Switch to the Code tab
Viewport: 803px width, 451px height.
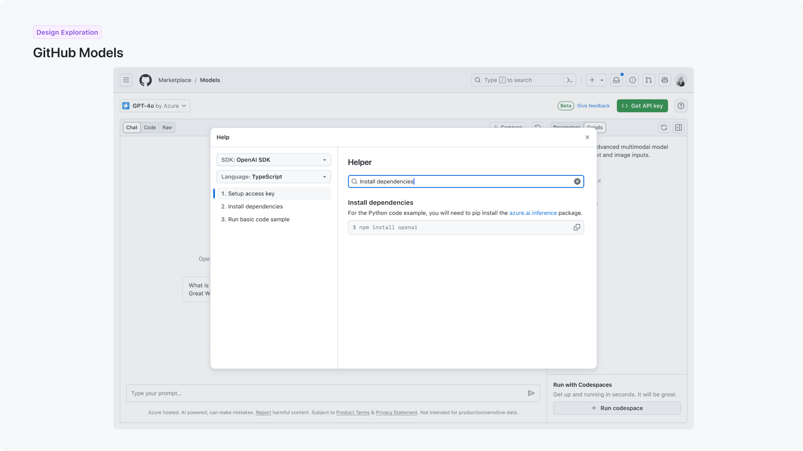(x=150, y=127)
